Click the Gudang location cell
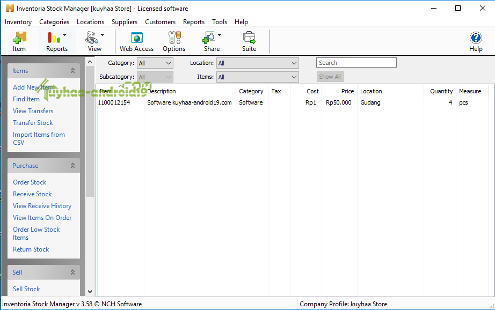 point(370,102)
